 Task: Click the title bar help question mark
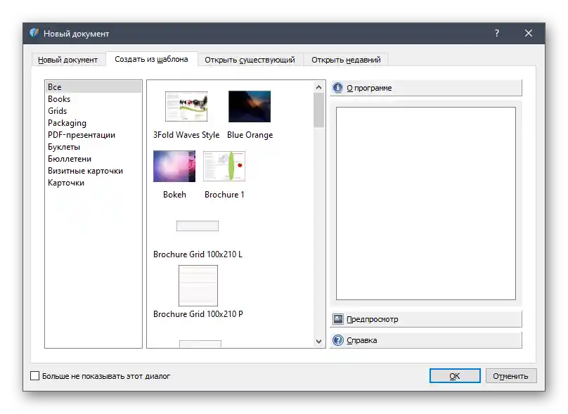(x=496, y=33)
